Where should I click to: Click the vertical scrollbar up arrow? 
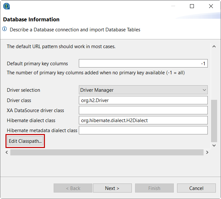pos(214,47)
